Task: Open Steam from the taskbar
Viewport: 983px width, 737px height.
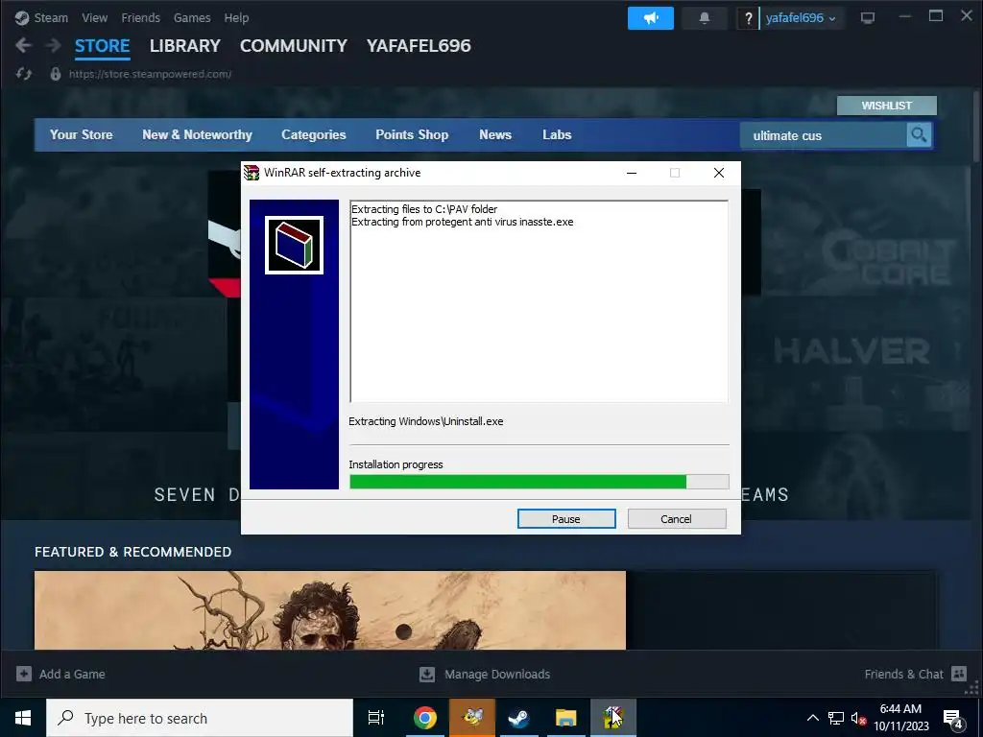Action: coord(519,718)
